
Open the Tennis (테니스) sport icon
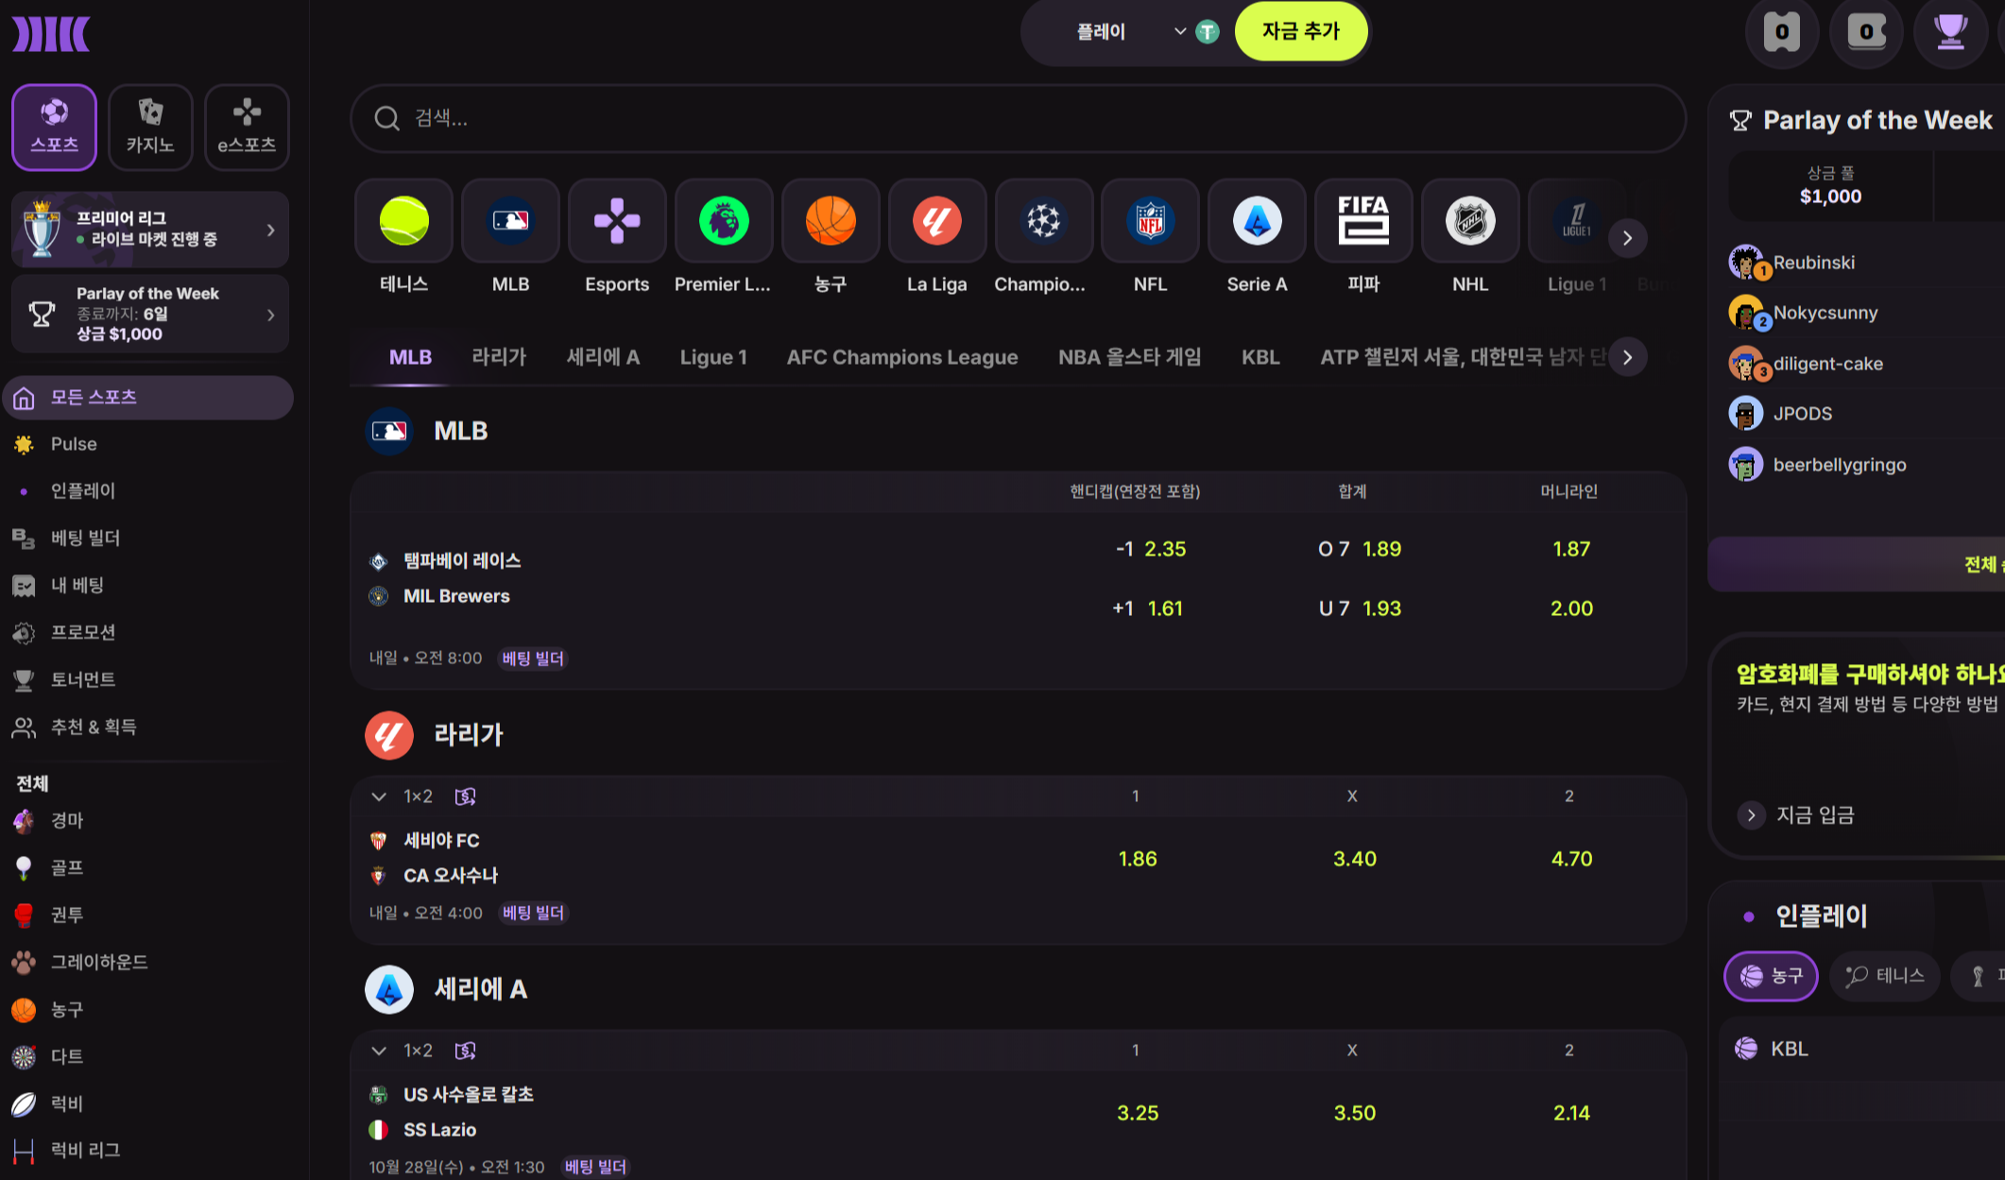click(403, 221)
